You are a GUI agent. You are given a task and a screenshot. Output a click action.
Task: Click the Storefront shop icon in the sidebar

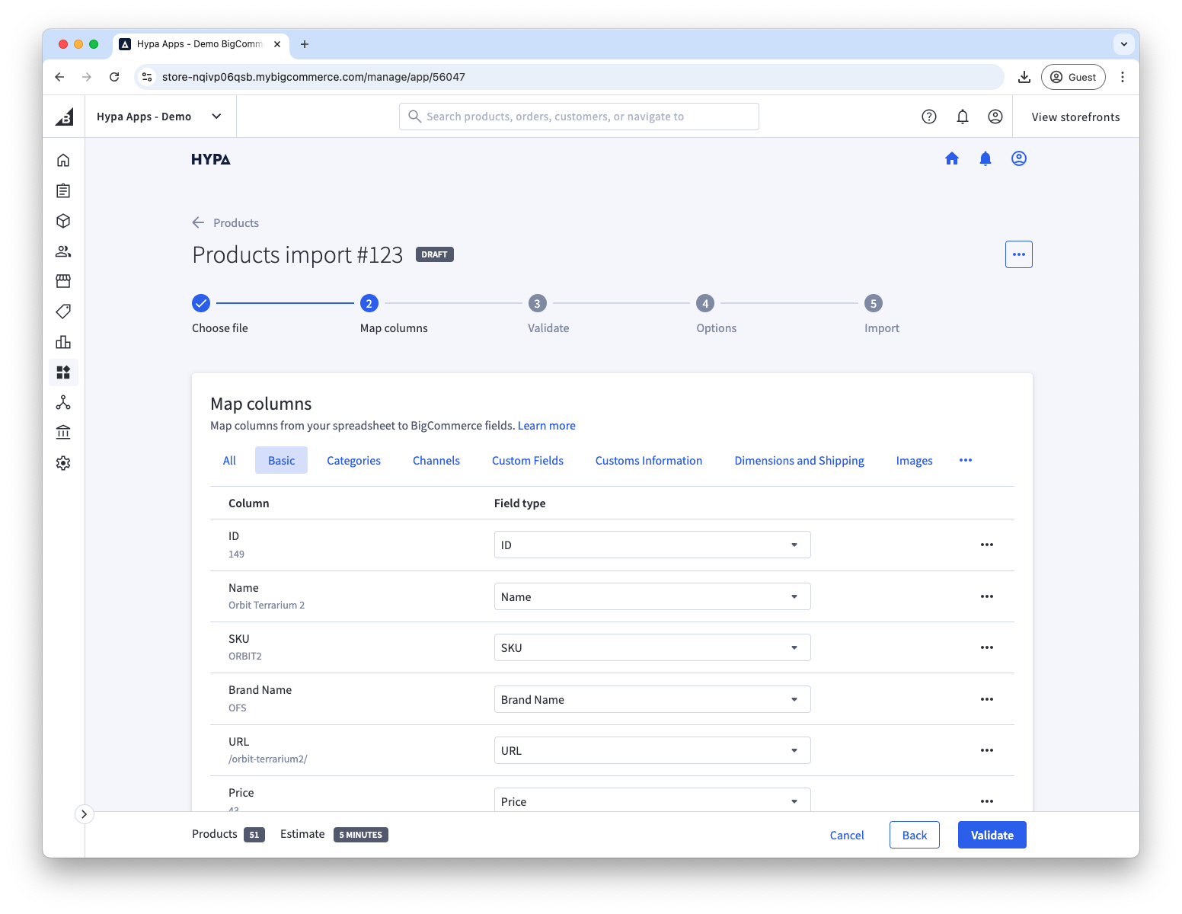(63, 281)
